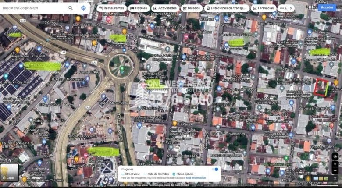Toggle the Imágenes switch off
This screenshot has height=188, width=342.
tap(215, 169)
